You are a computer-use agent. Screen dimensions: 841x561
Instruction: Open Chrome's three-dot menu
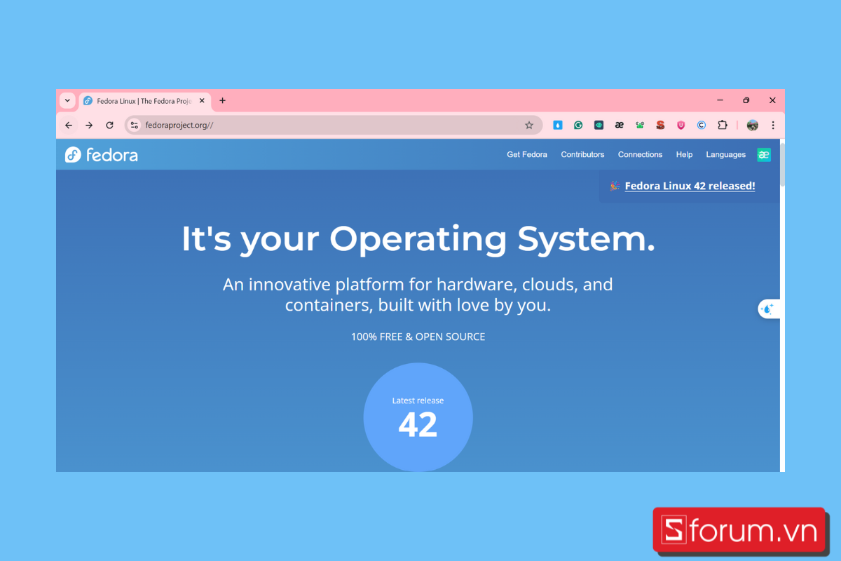pos(773,125)
